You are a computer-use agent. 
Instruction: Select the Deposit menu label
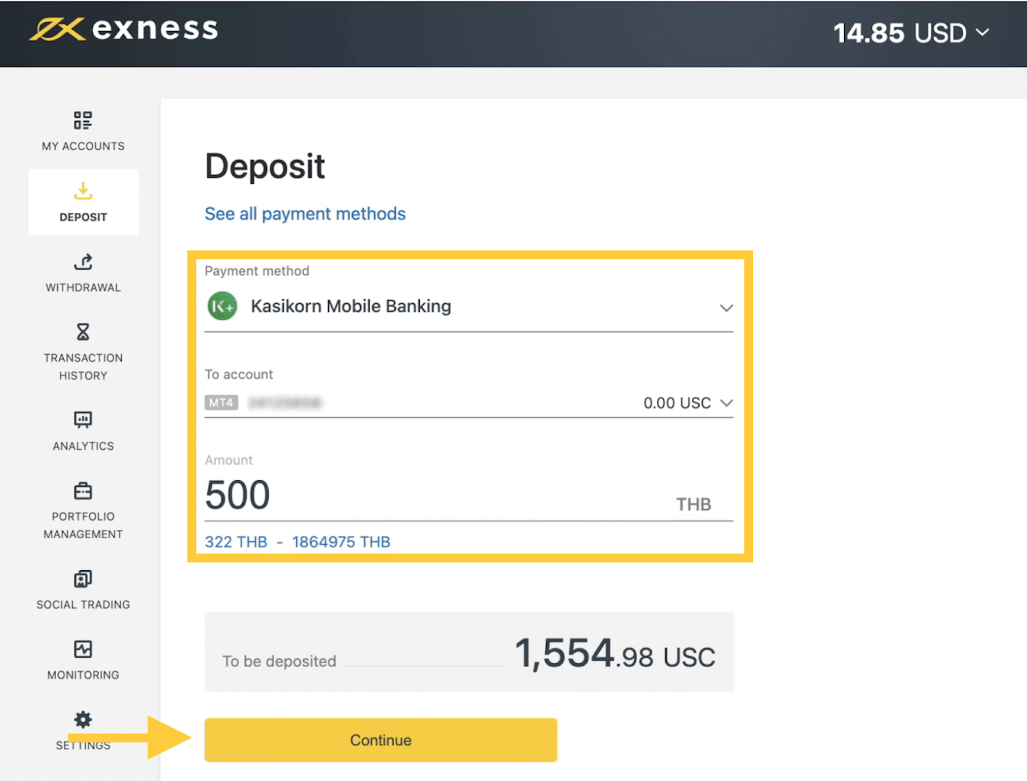(83, 217)
